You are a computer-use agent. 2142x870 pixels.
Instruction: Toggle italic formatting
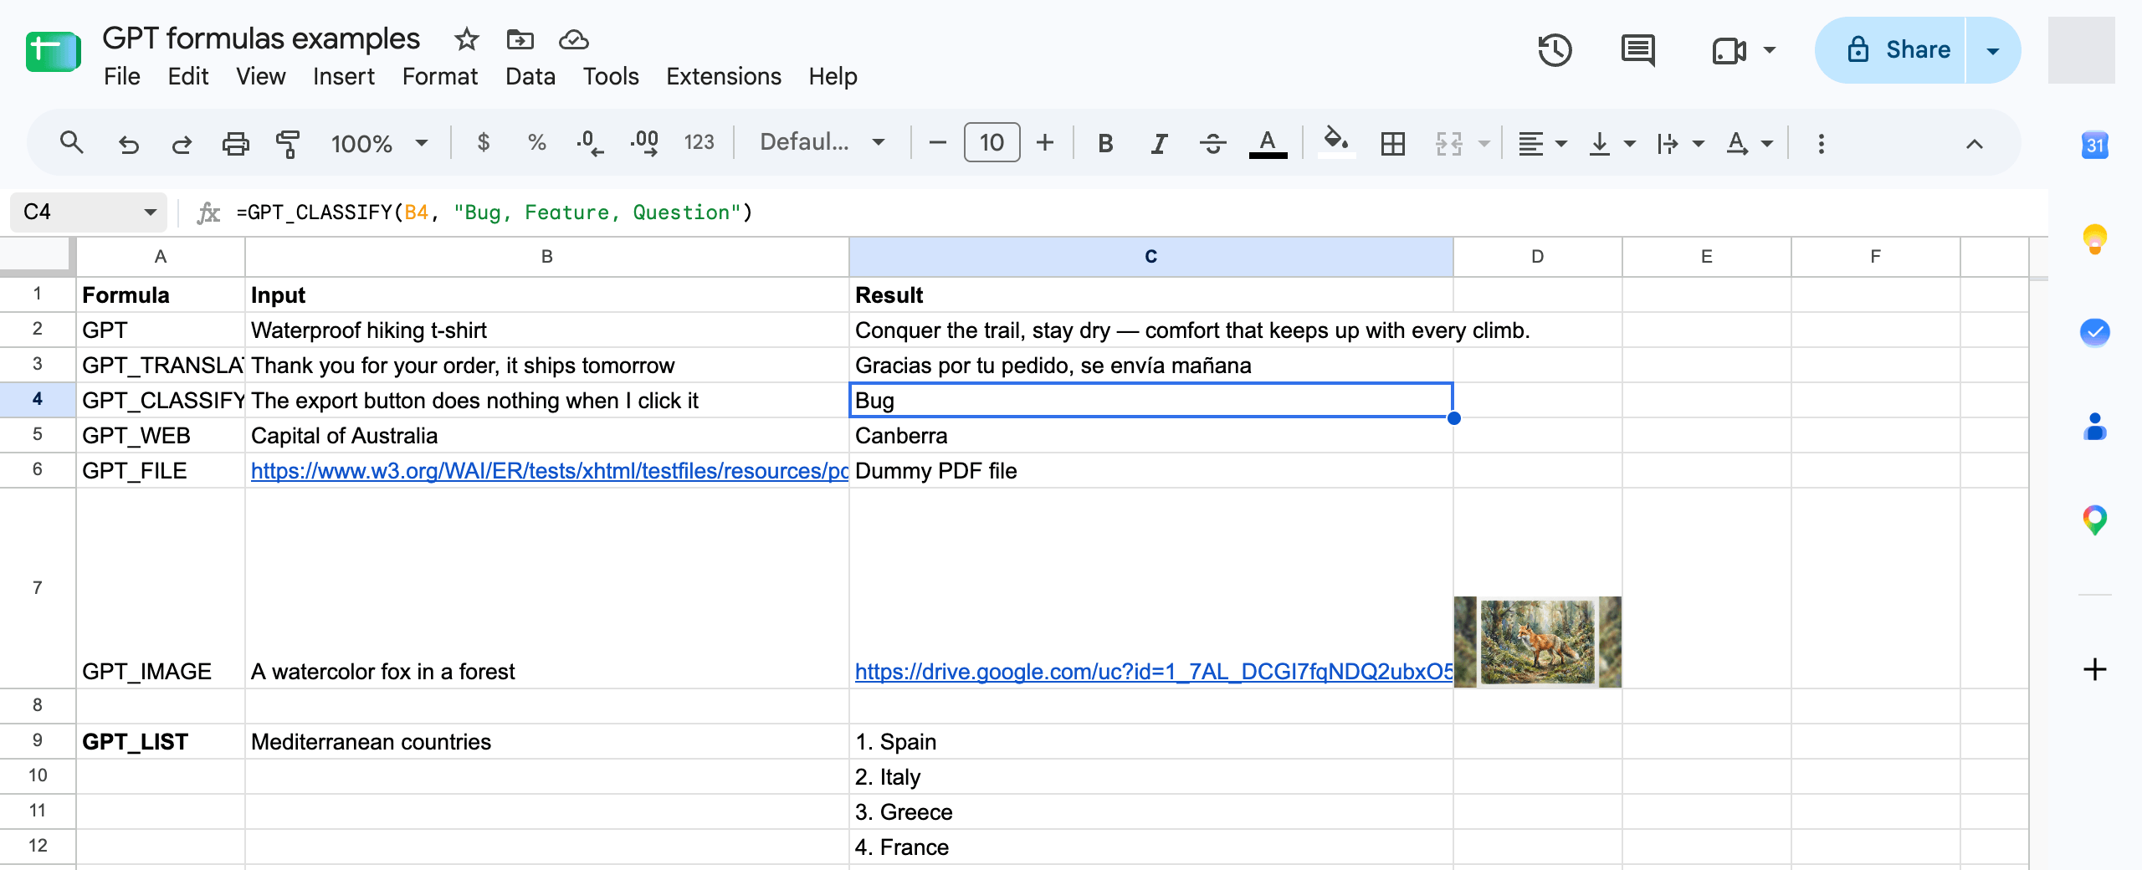1159,144
